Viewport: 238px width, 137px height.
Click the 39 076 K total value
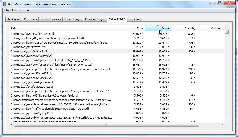point(138,34)
